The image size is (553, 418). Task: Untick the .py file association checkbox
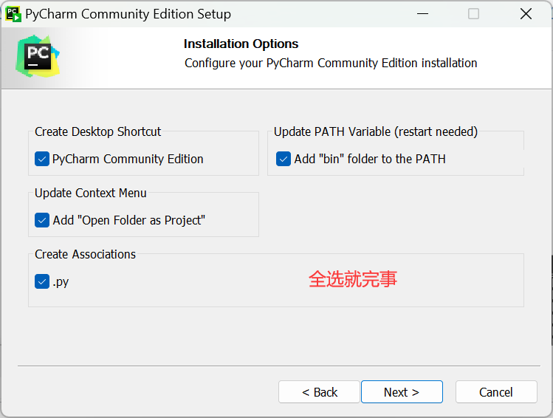42,281
